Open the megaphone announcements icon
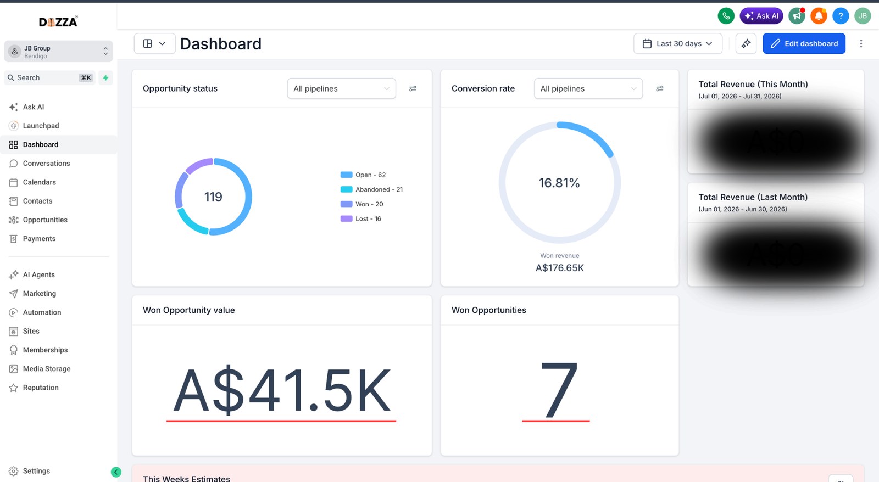 797,16
